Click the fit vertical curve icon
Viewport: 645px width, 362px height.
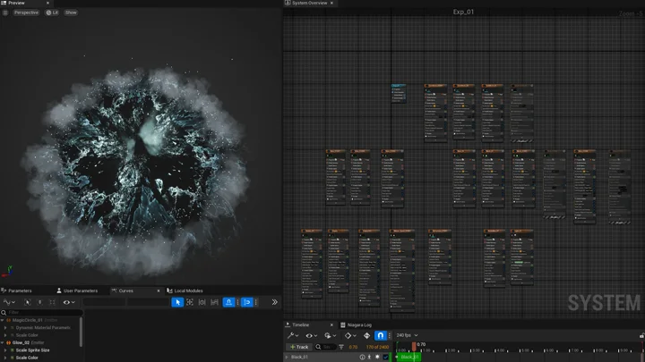coord(214,302)
